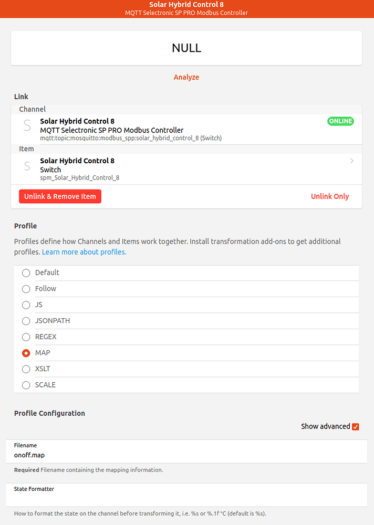
Task: Select the MAP profile
Action: (26, 353)
